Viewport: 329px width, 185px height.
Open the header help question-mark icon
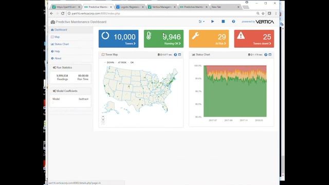pyautogui.click(x=233, y=22)
